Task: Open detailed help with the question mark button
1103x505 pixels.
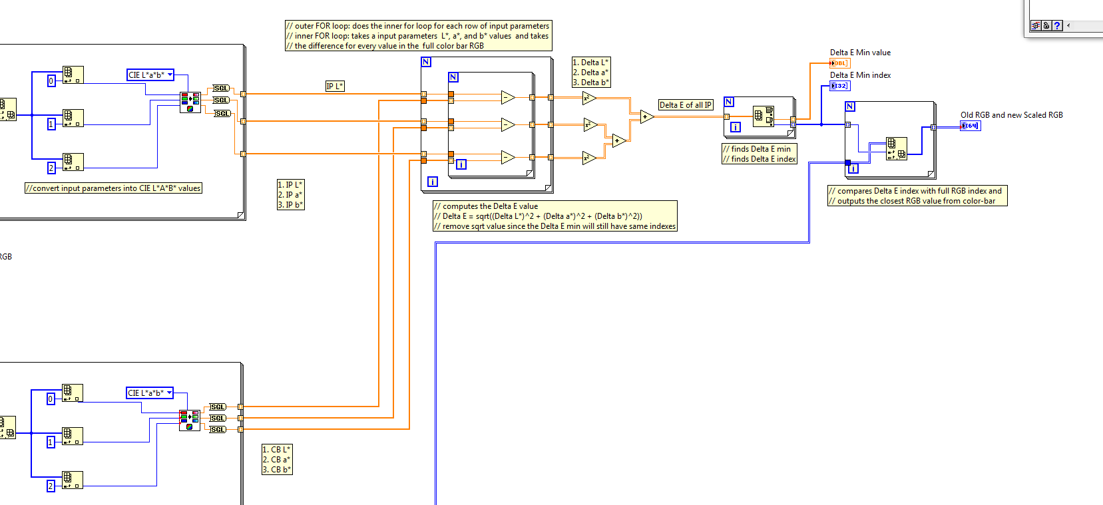Action: point(1057,26)
